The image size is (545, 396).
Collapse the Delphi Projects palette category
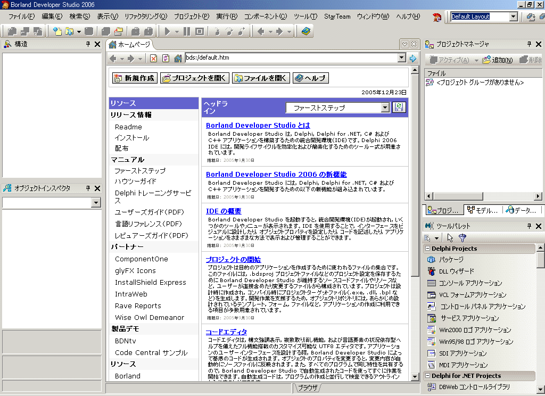(428, 248)
